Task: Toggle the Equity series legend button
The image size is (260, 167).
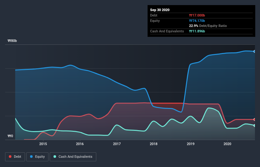Action: pos(37,157)
